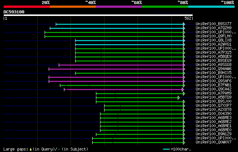Click the cyan ~100% identity legend segment
Screen dimensions: 238x152
coord(212,7)
